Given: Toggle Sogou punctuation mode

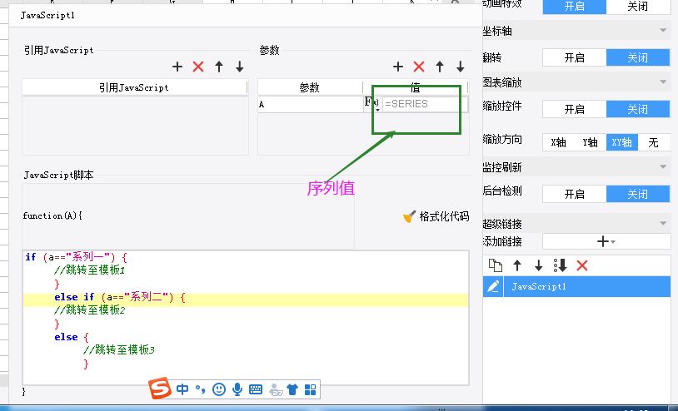Looking at the screenshot, I should (x=200, y=389).
